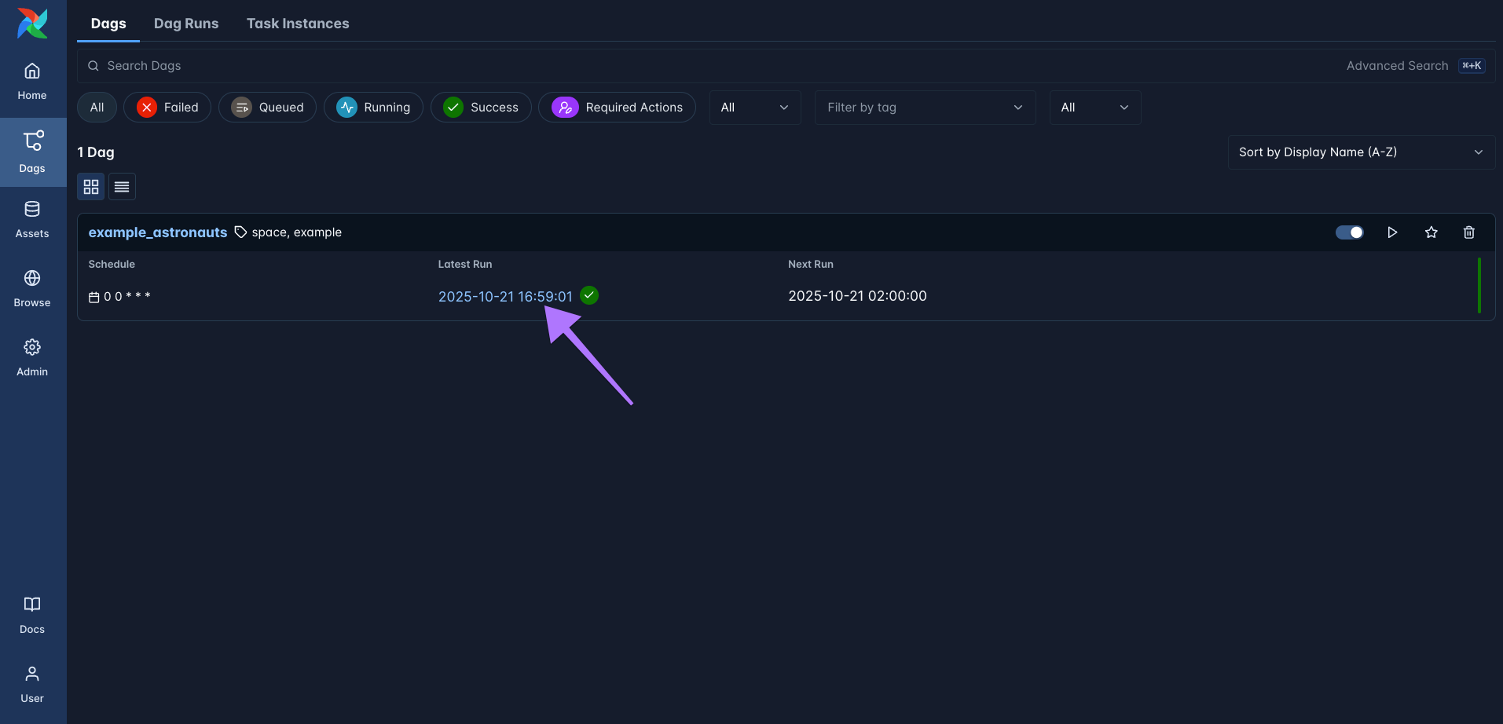This screenshot has height=724, width=1503.
Task: Click the green run status bar
Action: 1479,285
